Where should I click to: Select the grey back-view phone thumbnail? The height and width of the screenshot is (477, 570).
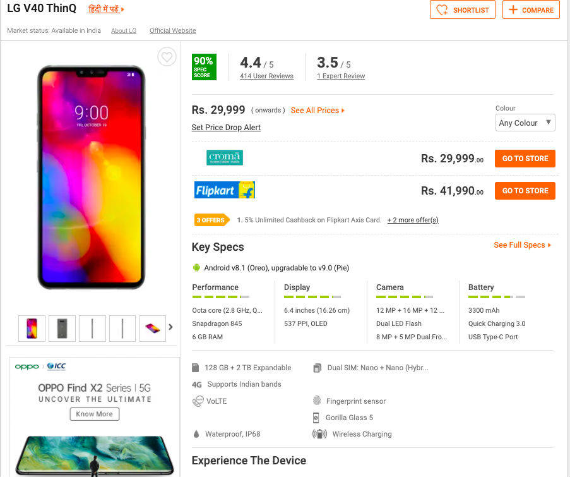[62, 329]
